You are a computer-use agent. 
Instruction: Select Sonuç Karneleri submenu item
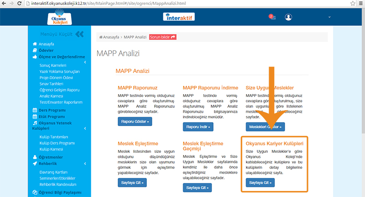click(x=53, y=66)
